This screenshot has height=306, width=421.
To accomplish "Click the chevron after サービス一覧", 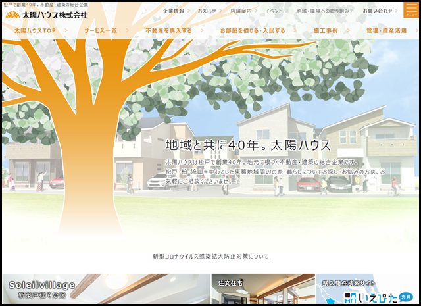I will (128, 31).
